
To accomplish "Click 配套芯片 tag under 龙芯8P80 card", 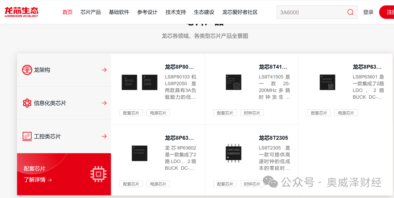I will click(131, 113).
